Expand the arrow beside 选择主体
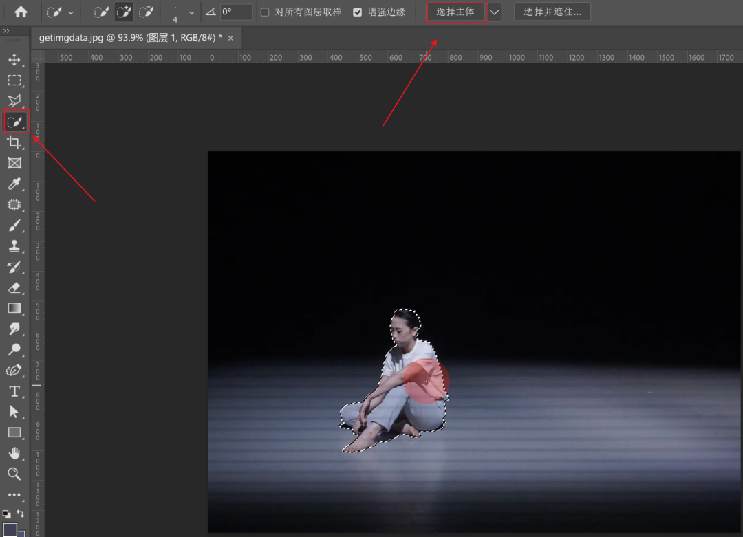743x537 pixels. 494,12
